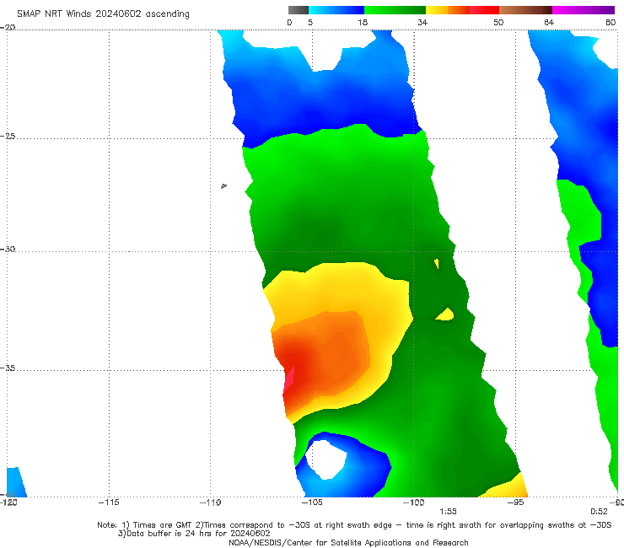
Task: Click the swath time '0:52'
Action: pos(599,512)
